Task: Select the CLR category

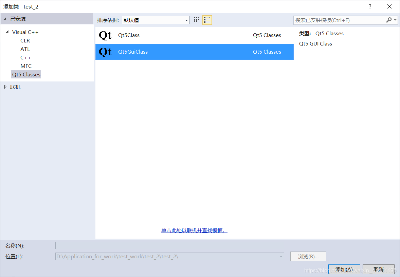Action: point(25,40)
